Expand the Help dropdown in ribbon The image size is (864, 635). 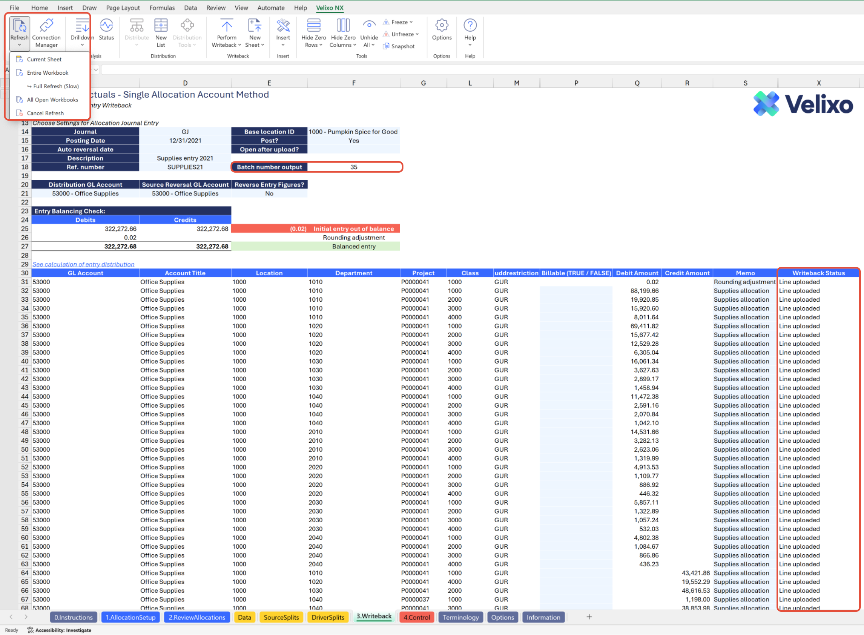470,45
